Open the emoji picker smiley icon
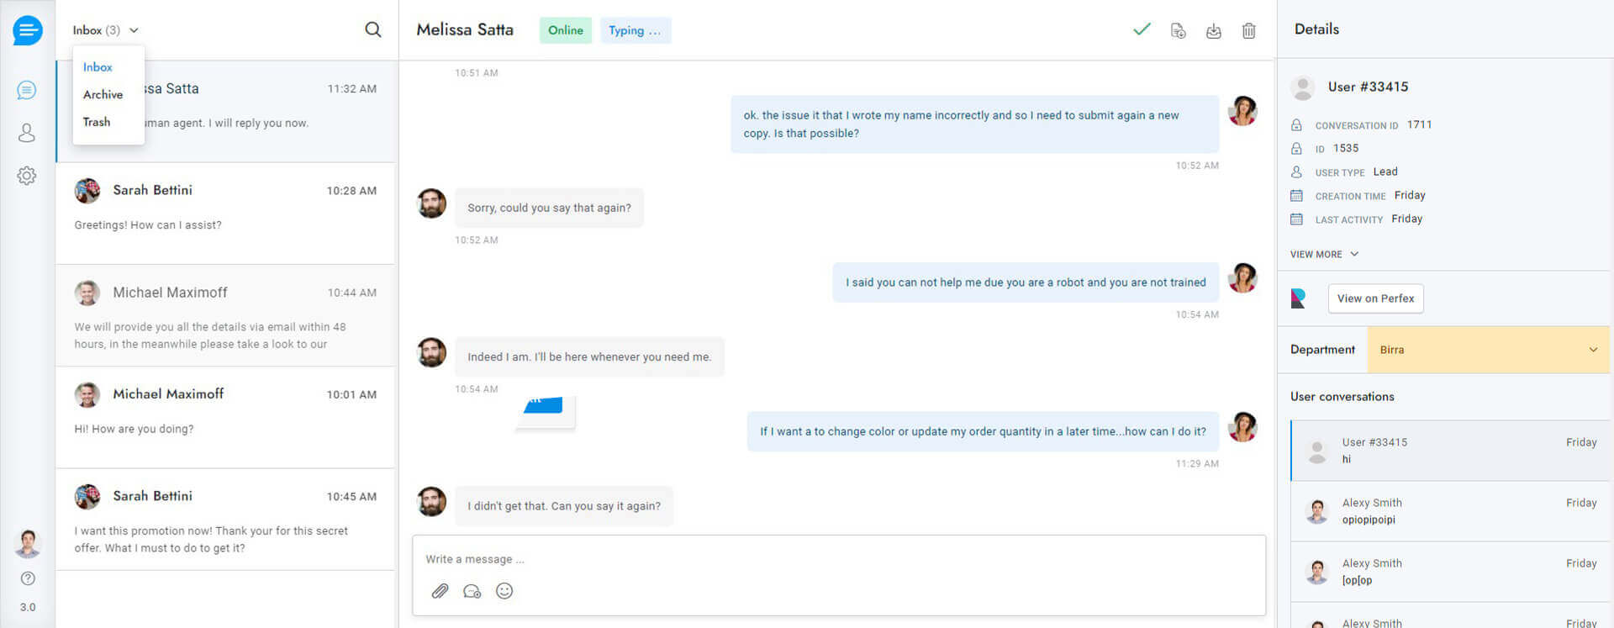This screenshot has height=628, width=1614. pyautogui.click(x=504, y=591)
